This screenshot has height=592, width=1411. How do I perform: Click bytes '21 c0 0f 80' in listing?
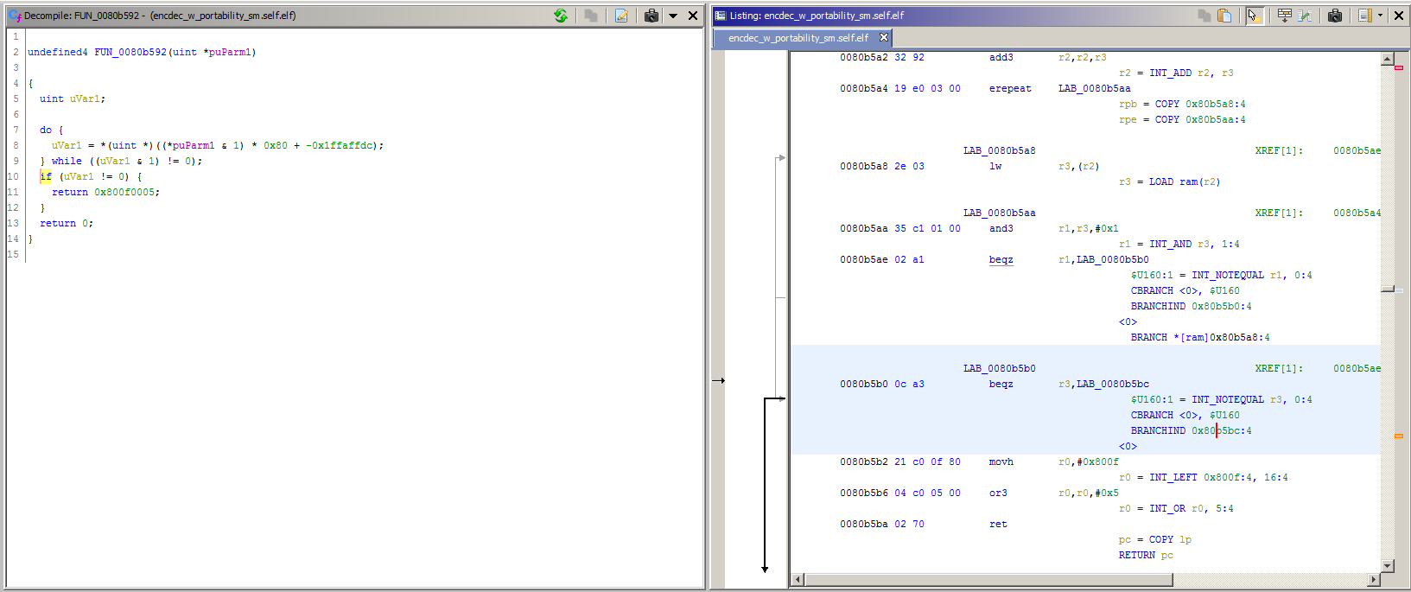pos(927,462)
